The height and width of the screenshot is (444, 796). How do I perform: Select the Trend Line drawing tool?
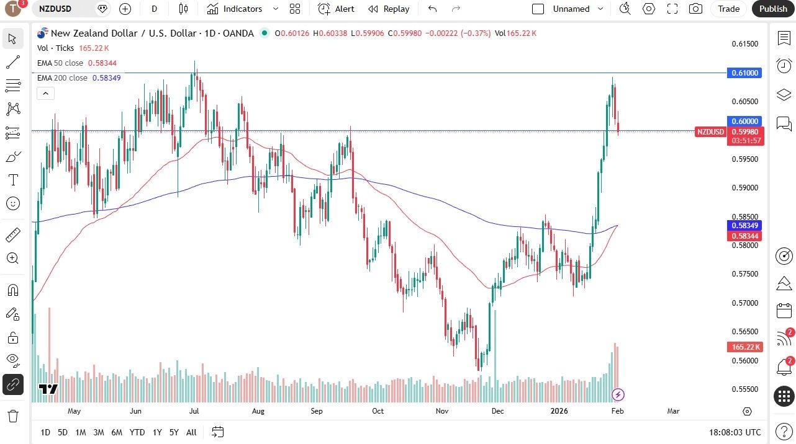12,61
